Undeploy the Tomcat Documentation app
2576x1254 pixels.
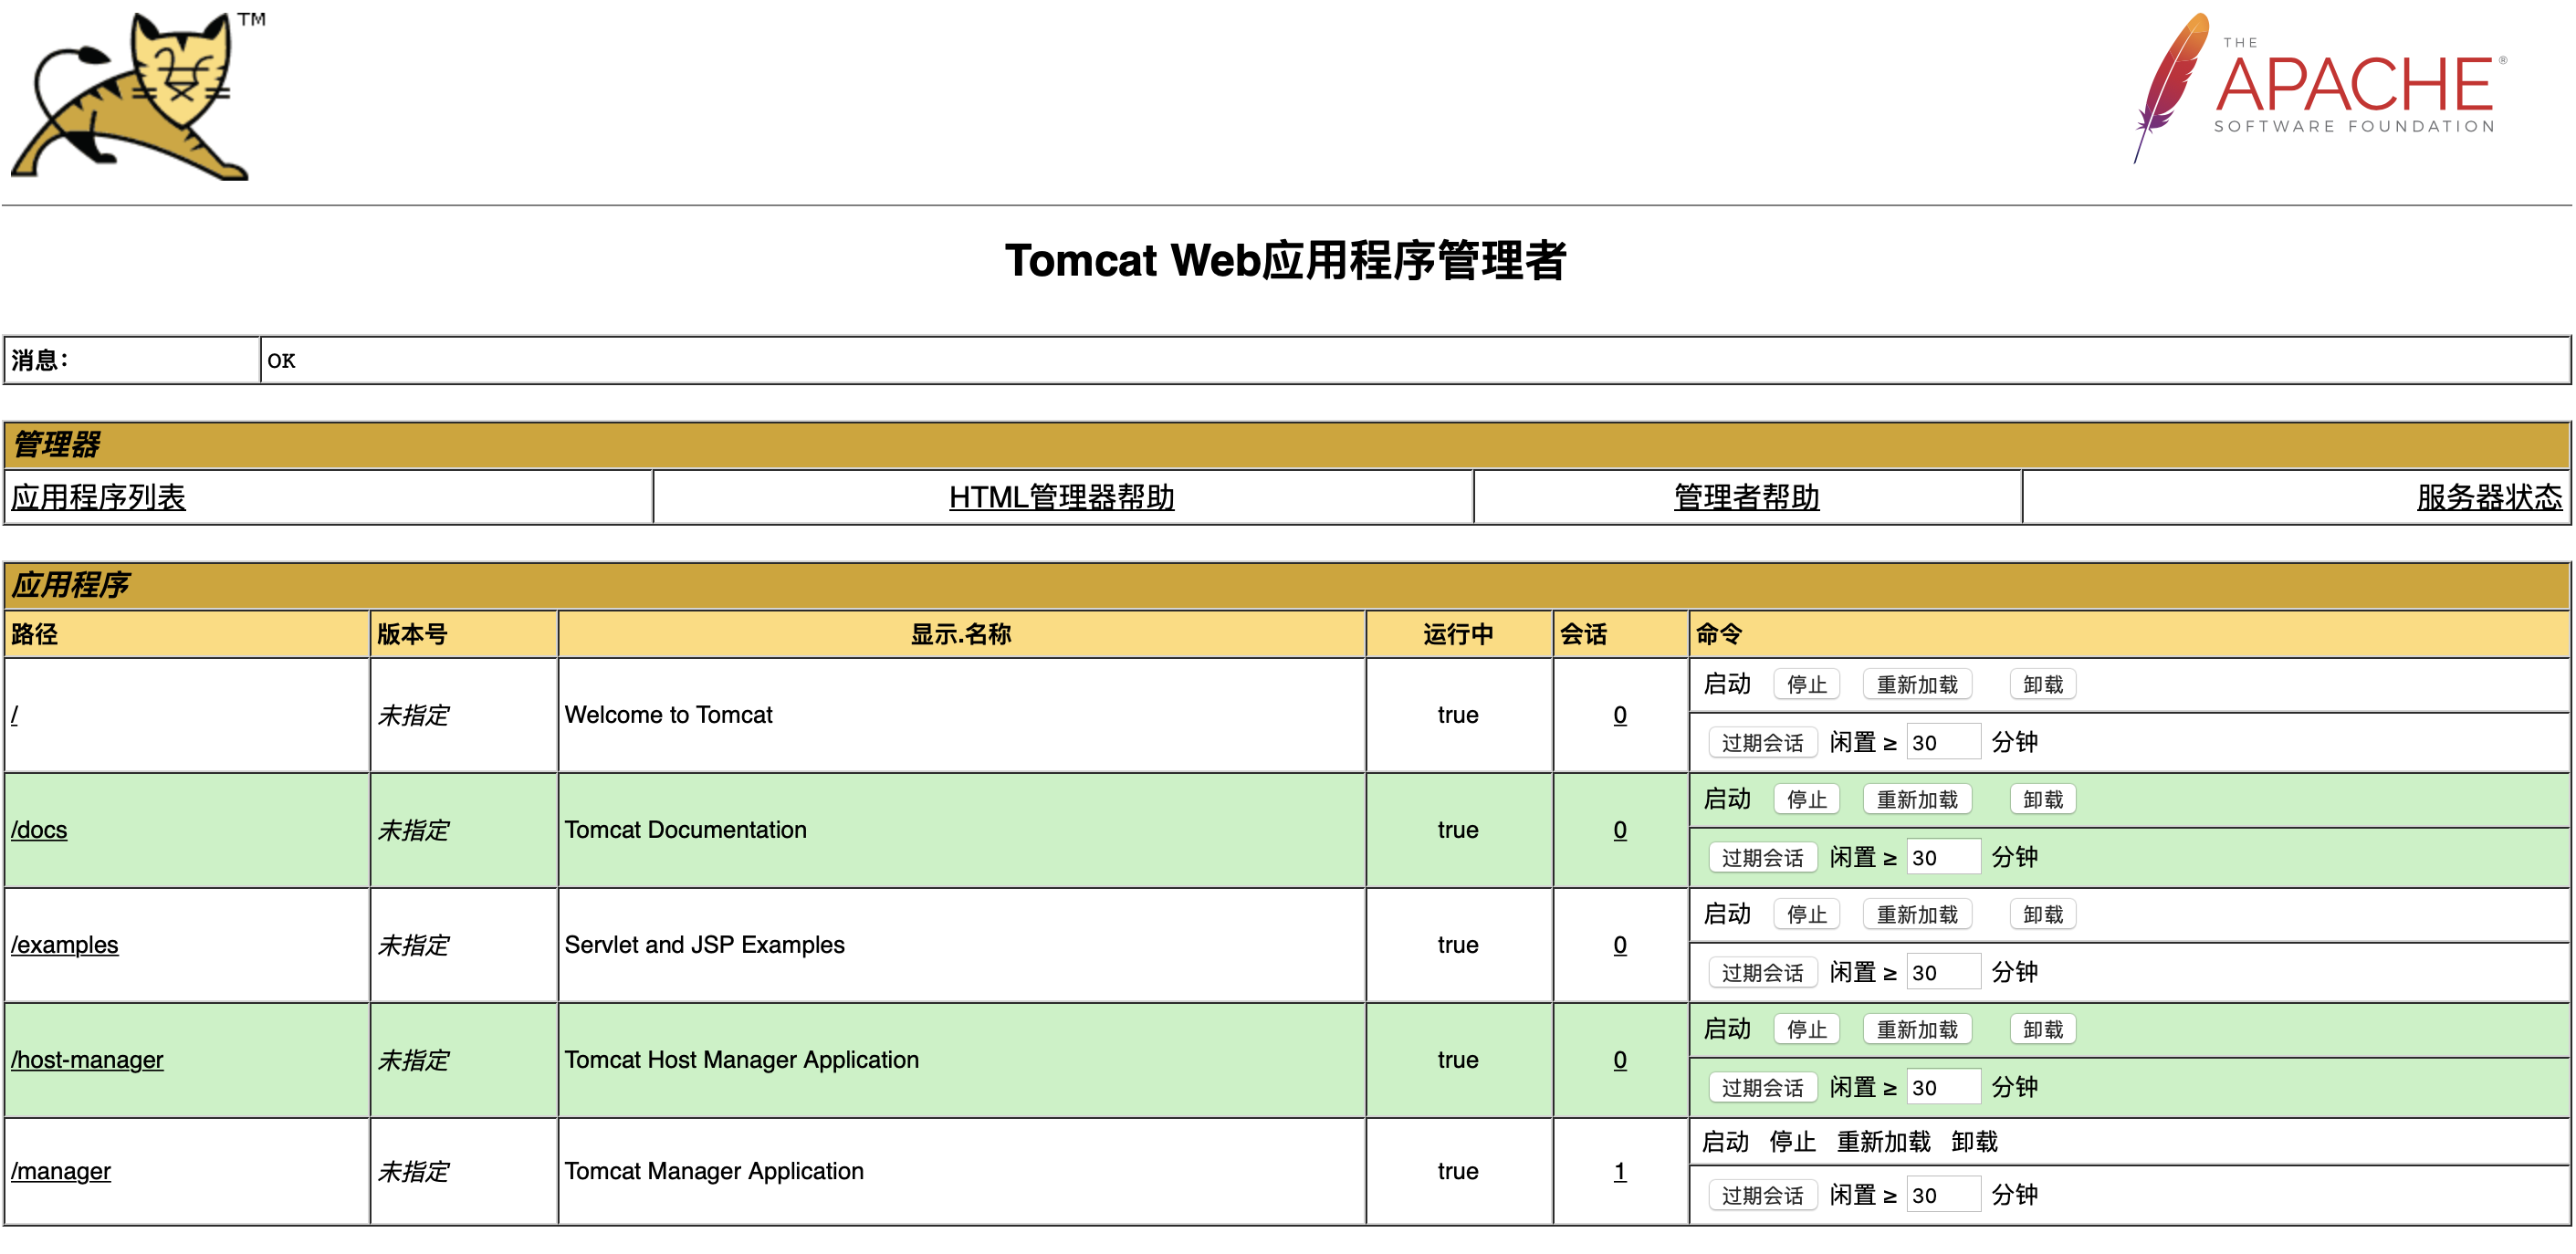tap(2043, 800)
